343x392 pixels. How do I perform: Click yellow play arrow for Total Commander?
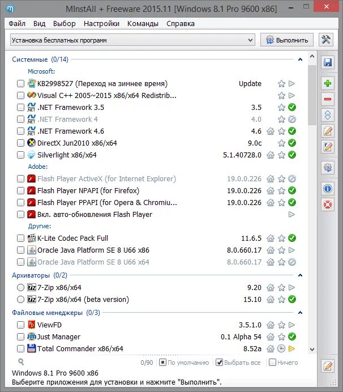coord(292,348)
